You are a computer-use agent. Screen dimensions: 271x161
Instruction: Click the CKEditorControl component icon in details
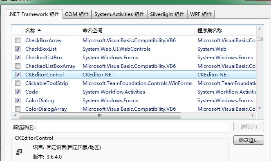click(x=19, y=152)
